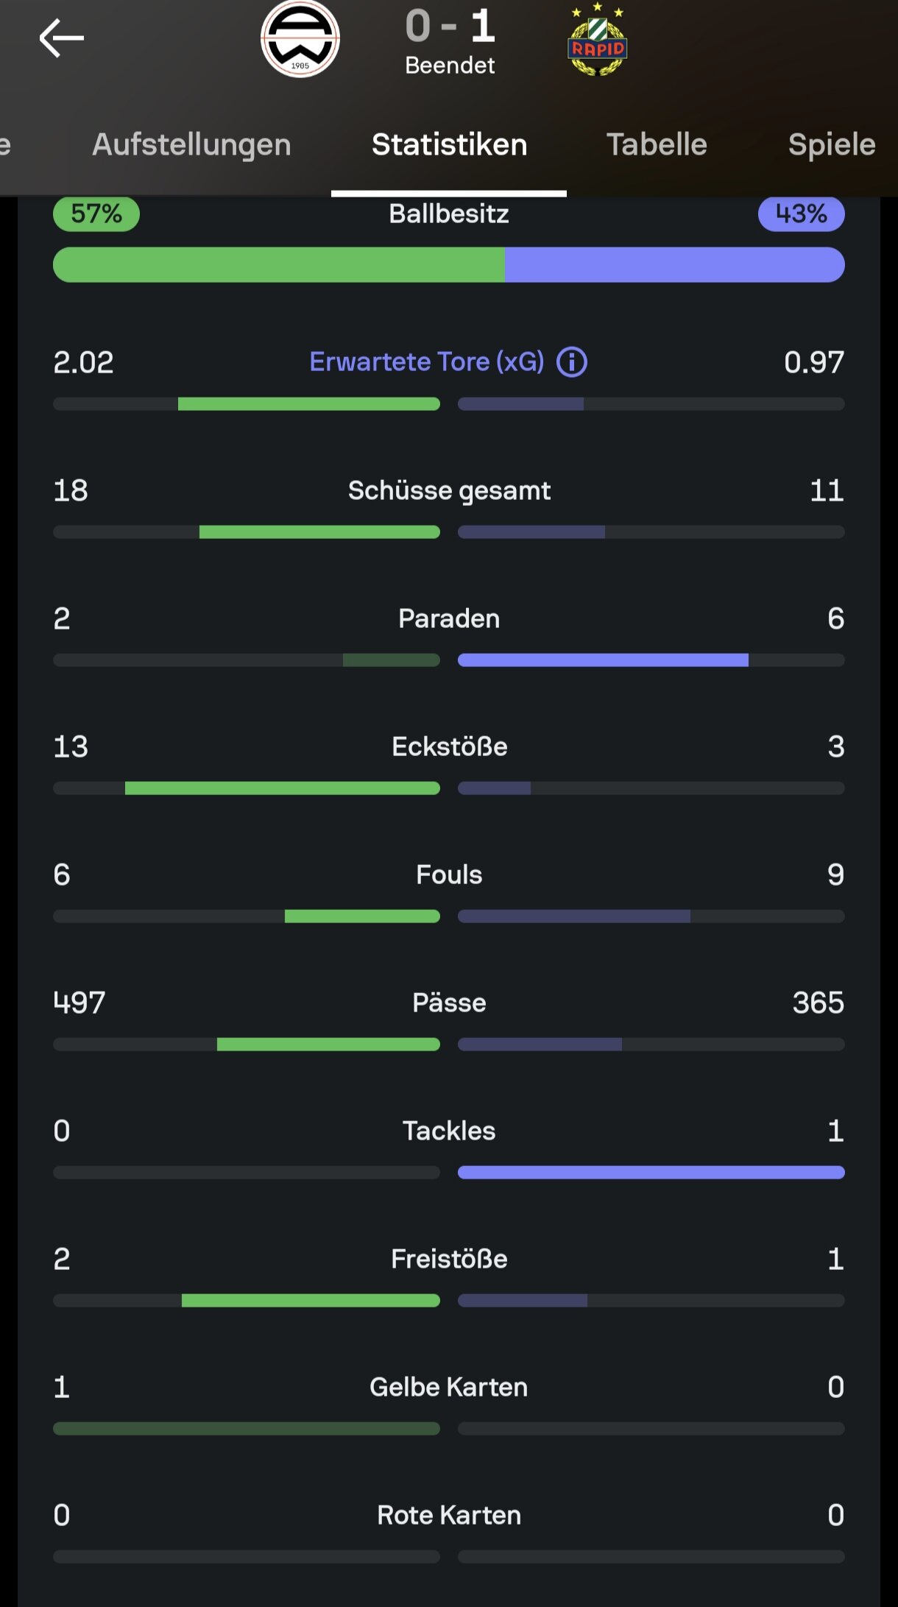Click the green Ballbesitz bar segment
Screen dimensions: 898x1607
click(x=279, y=265)
